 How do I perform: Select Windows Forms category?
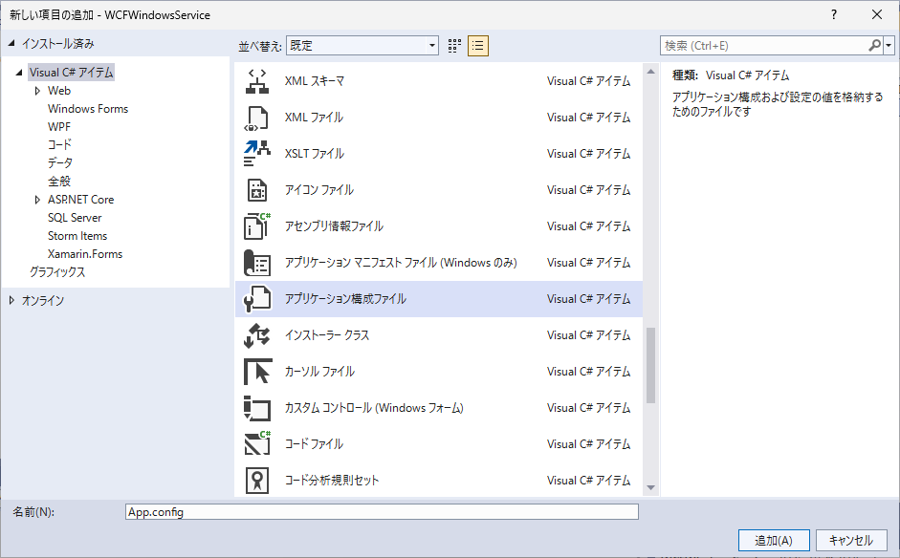point(87,109)
